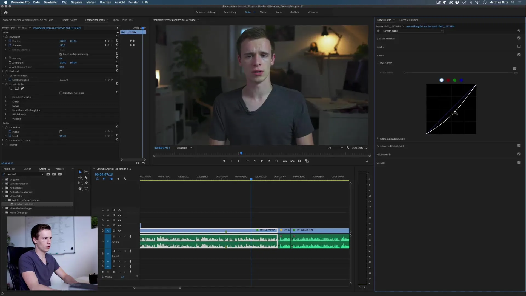Select red curve channel
The height and width of the screenshot is (296, 526).
(x=448, y=80)
